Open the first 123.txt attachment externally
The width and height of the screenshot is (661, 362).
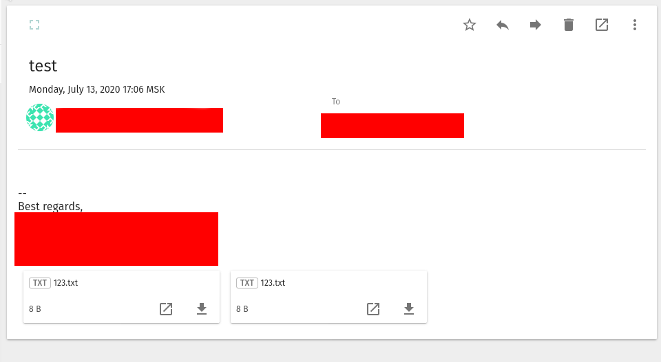click(x=166, y=309)
